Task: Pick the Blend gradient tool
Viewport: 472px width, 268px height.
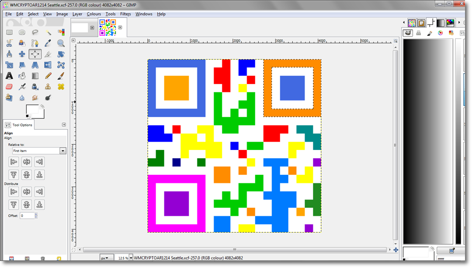Action: tap(35, 76)
